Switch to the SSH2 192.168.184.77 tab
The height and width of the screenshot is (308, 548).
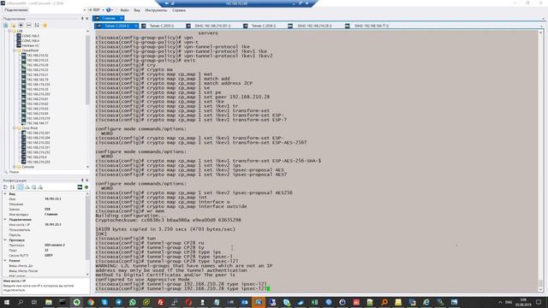pyautogui.click(x=372, y=26)
